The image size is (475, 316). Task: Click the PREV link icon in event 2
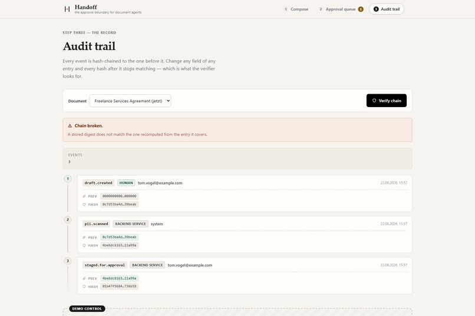pos(84,237)
